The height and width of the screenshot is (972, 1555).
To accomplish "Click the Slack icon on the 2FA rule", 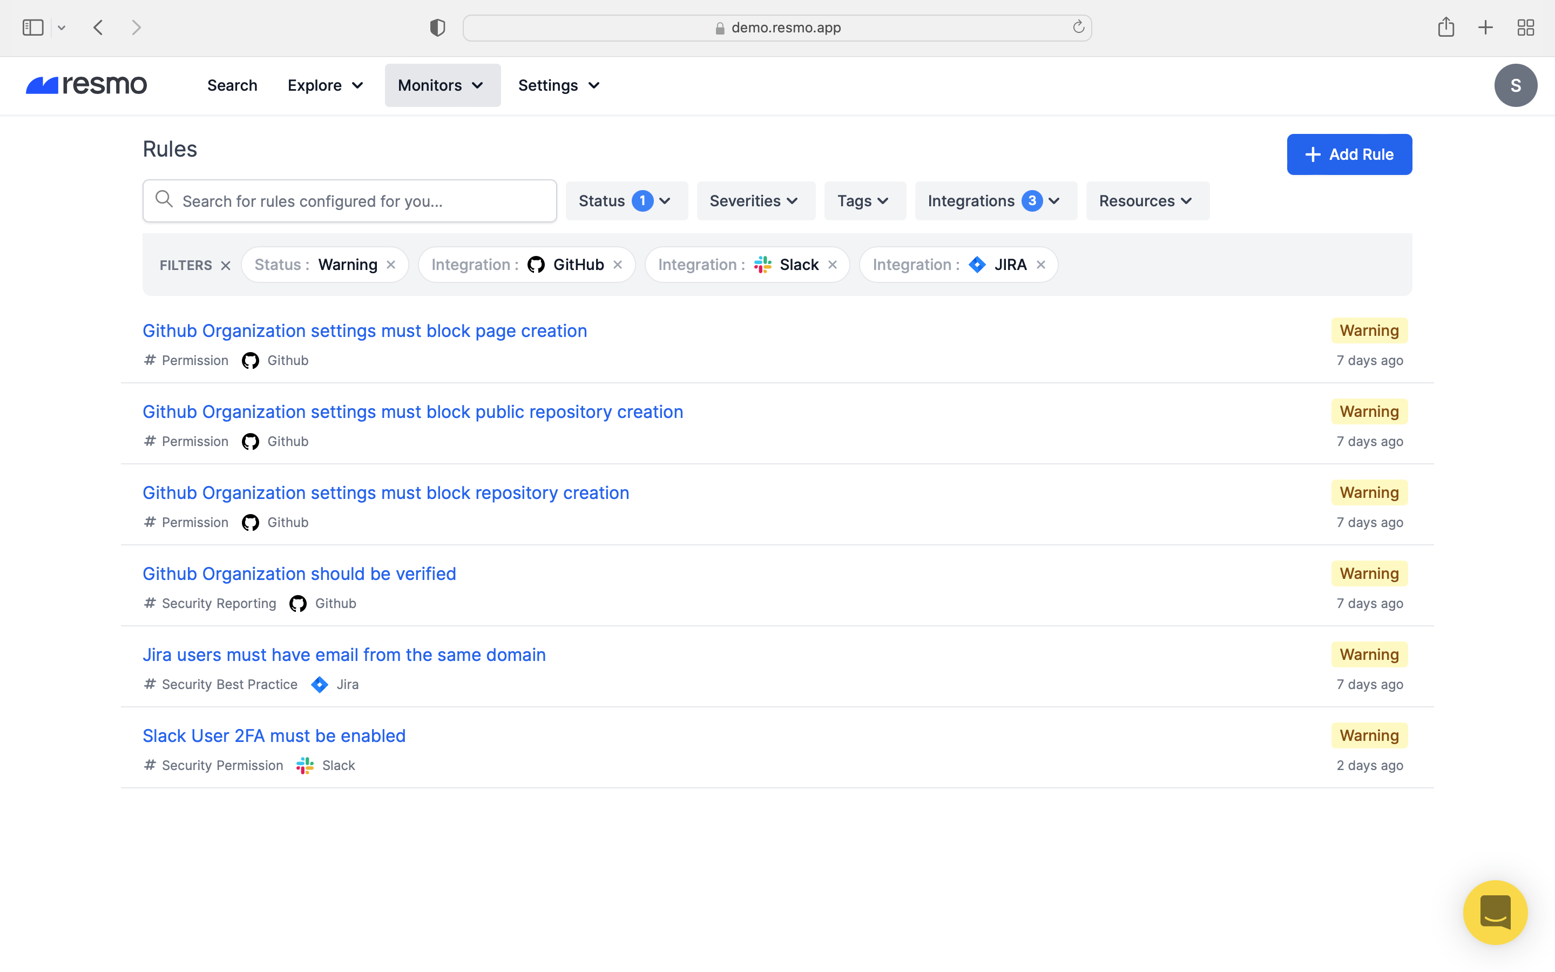I will pos(305,766).
